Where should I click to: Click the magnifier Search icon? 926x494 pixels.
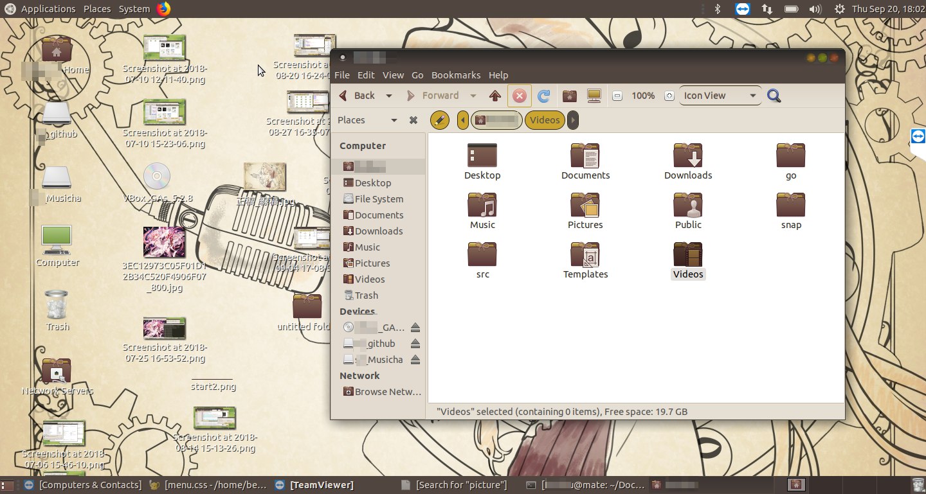pos(774,96)
